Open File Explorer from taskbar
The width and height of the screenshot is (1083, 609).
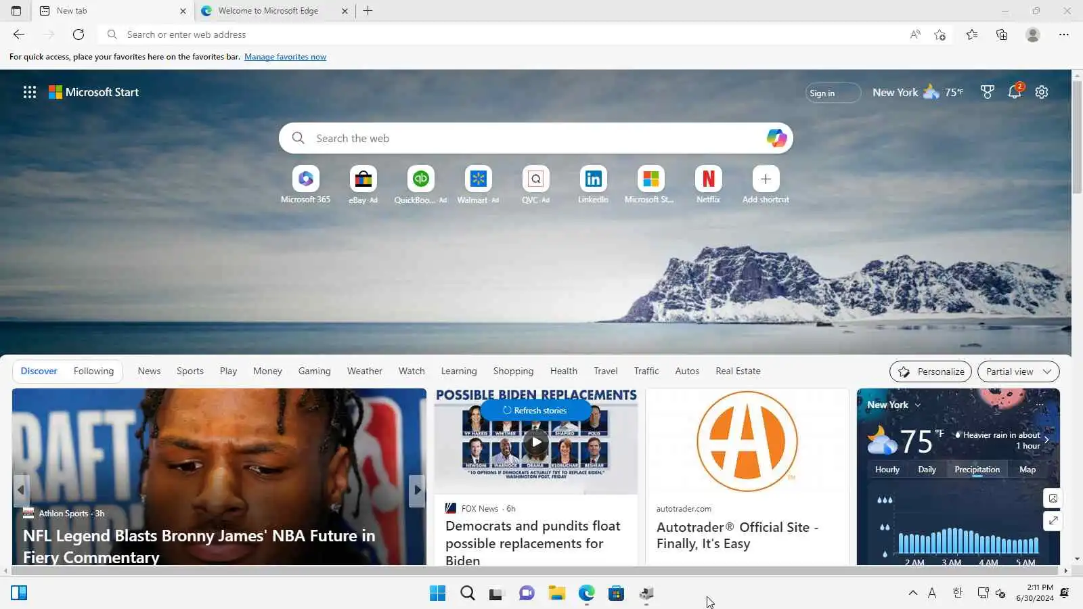tap(557, 593)
